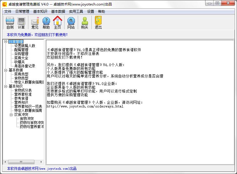
Task: Open the 日常管理 menu in menu bar
Action: [22, 12]
